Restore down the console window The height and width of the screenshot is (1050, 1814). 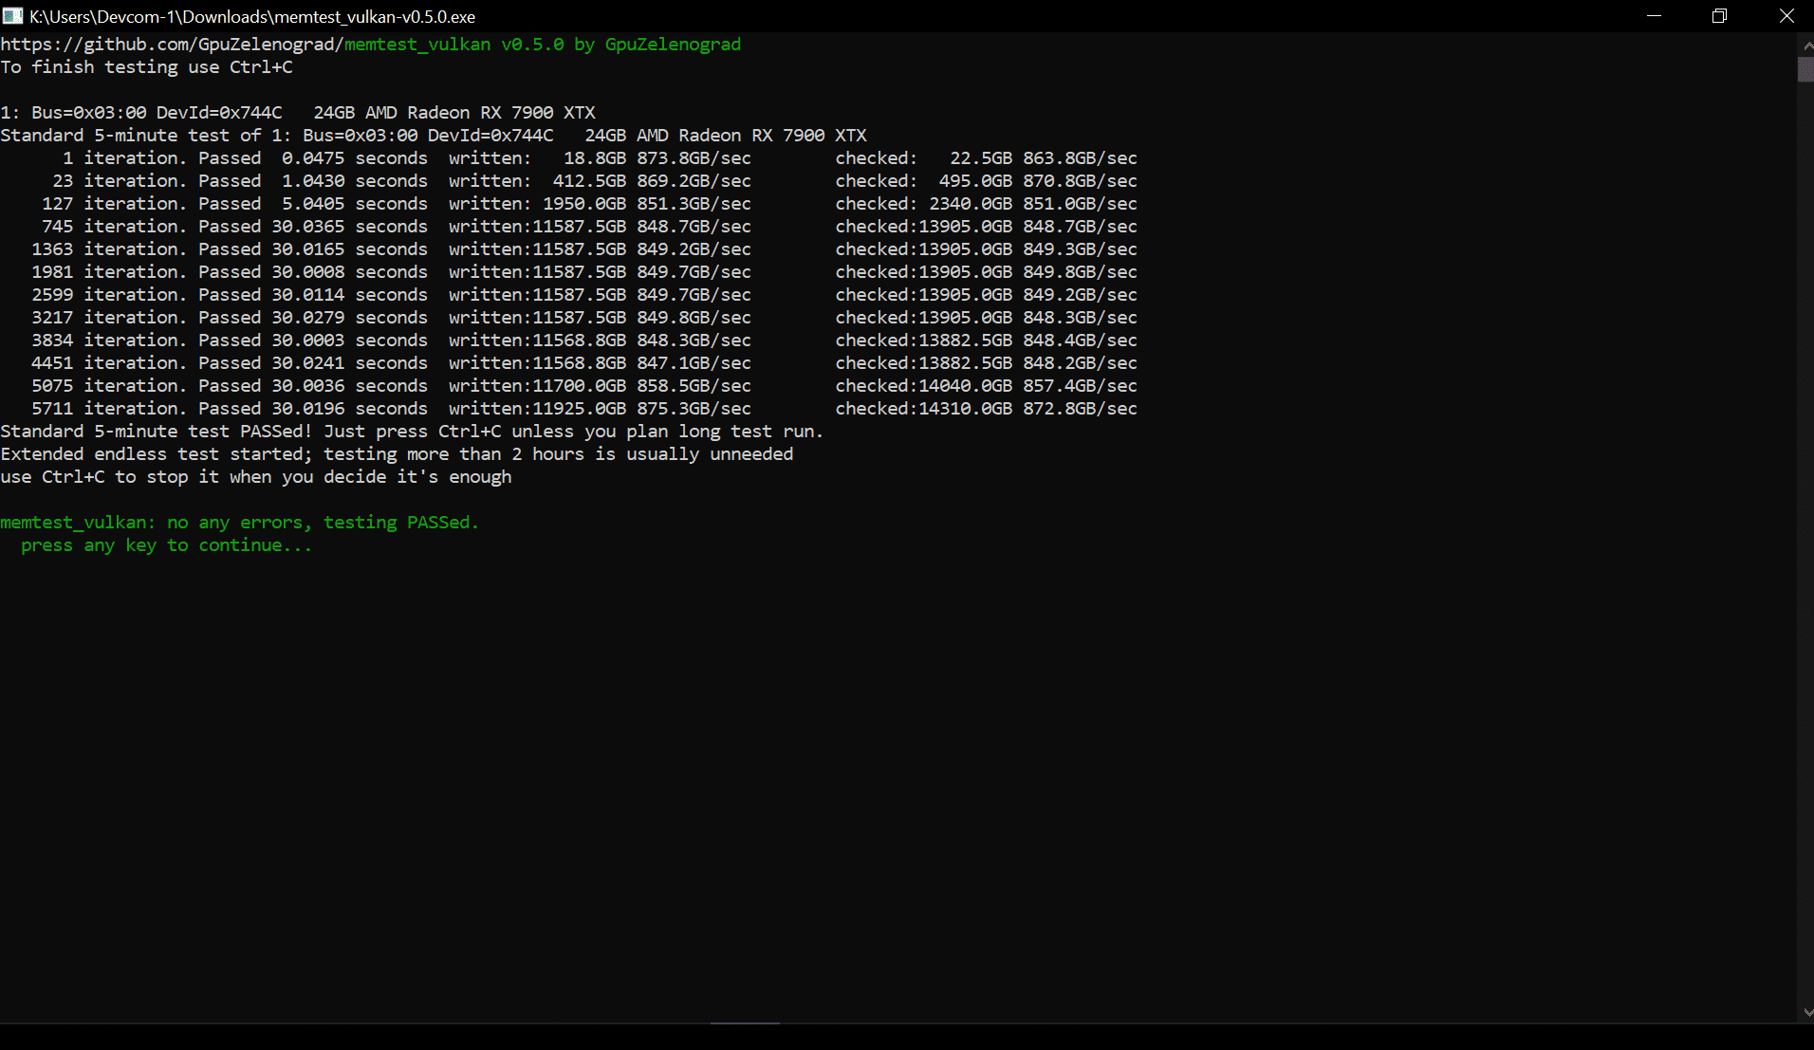tap(1719, 16)
